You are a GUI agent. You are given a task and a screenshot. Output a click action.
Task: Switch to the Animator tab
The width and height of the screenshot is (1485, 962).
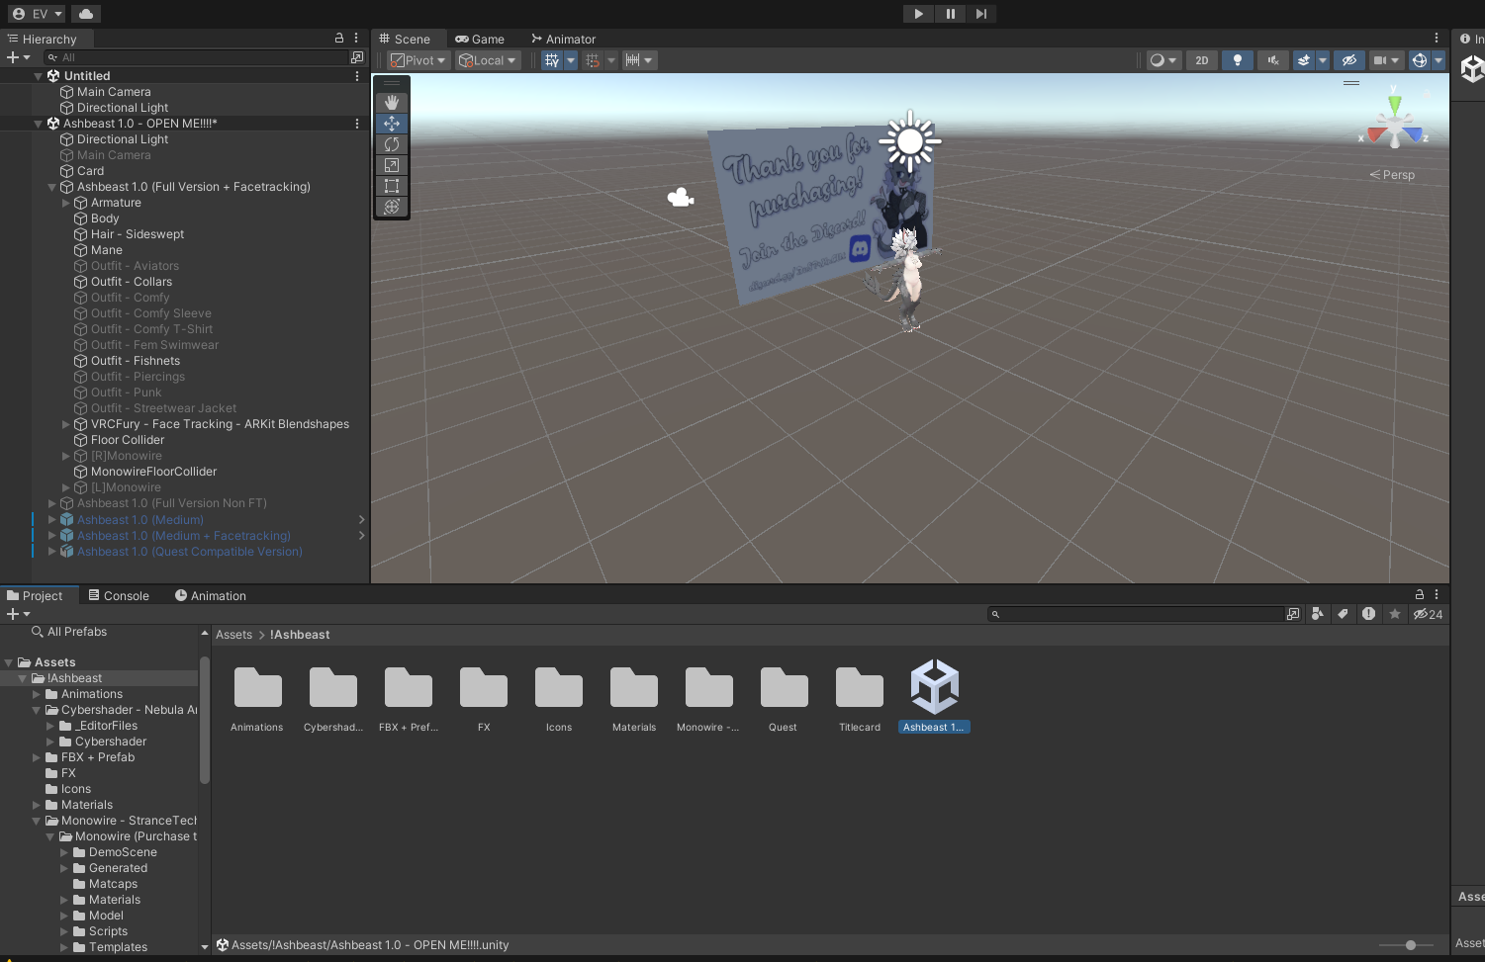coord(564,39)
